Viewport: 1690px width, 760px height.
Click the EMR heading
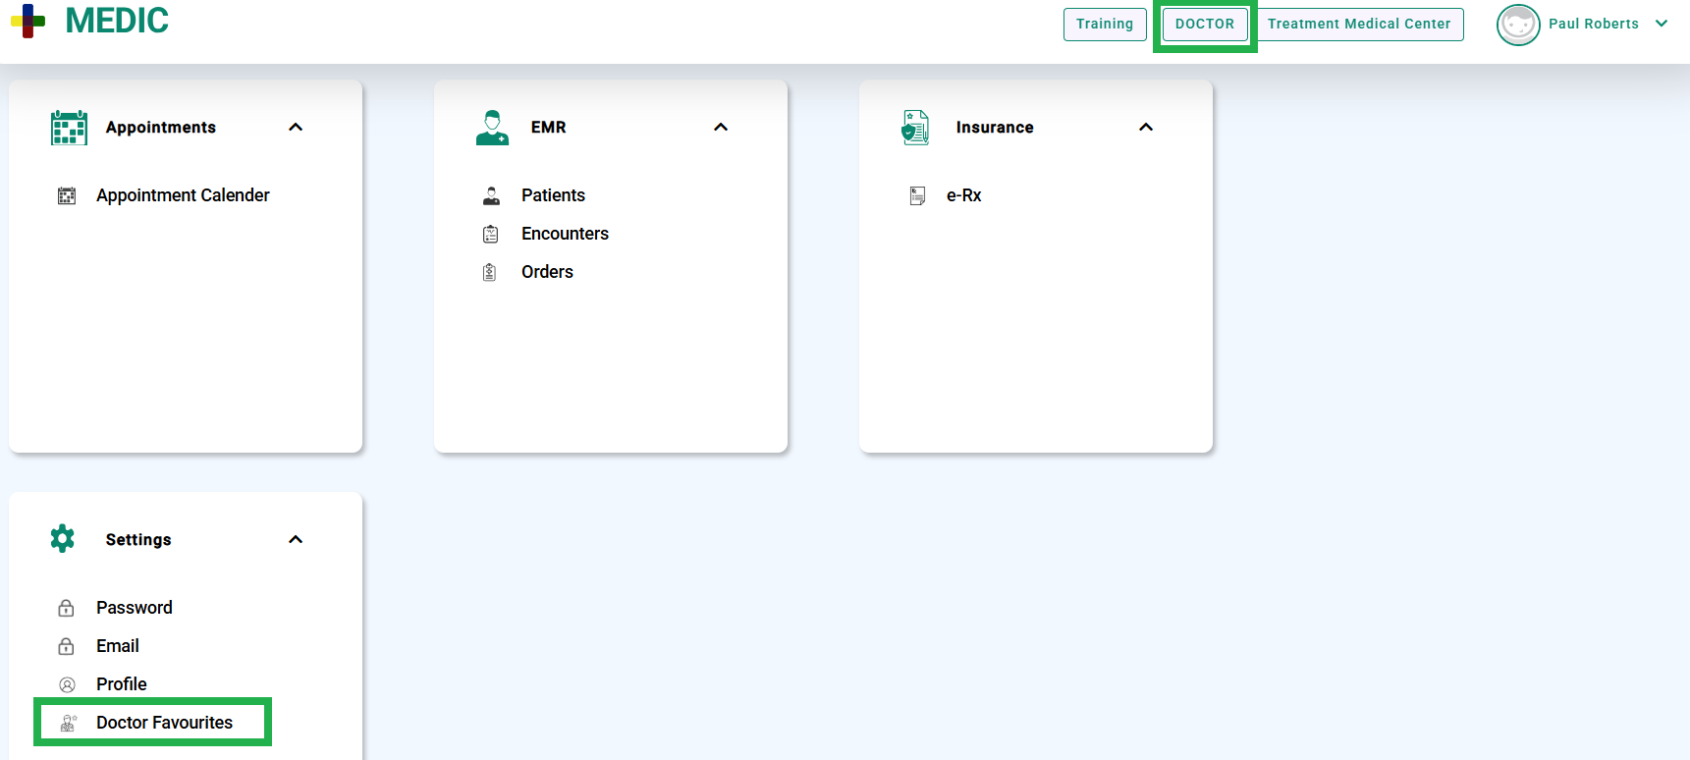point(549,128)
